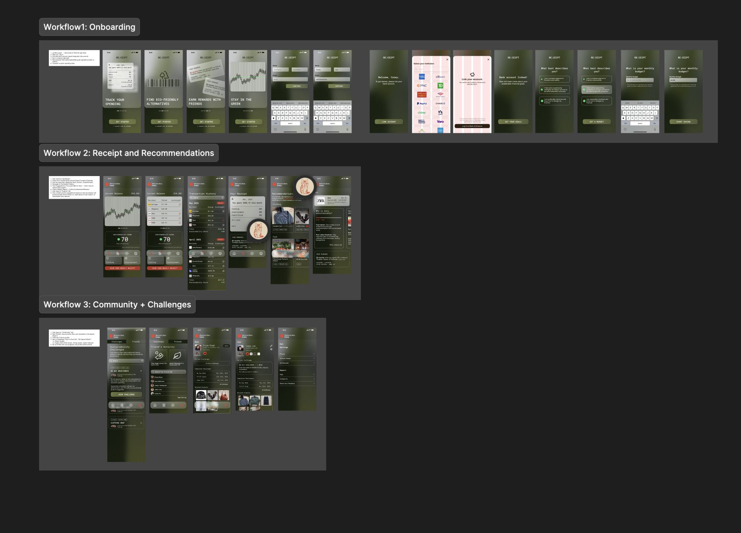The width and height of the screenshot is (741, 533).
Task: Click home icon on first Current Balance dashboard
Action: (109, 253)
